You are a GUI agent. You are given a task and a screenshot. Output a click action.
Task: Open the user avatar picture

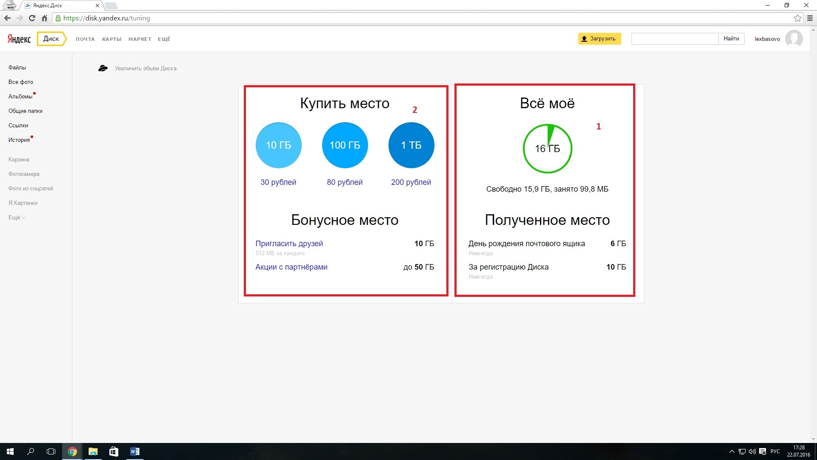click(x=794, y=39)
